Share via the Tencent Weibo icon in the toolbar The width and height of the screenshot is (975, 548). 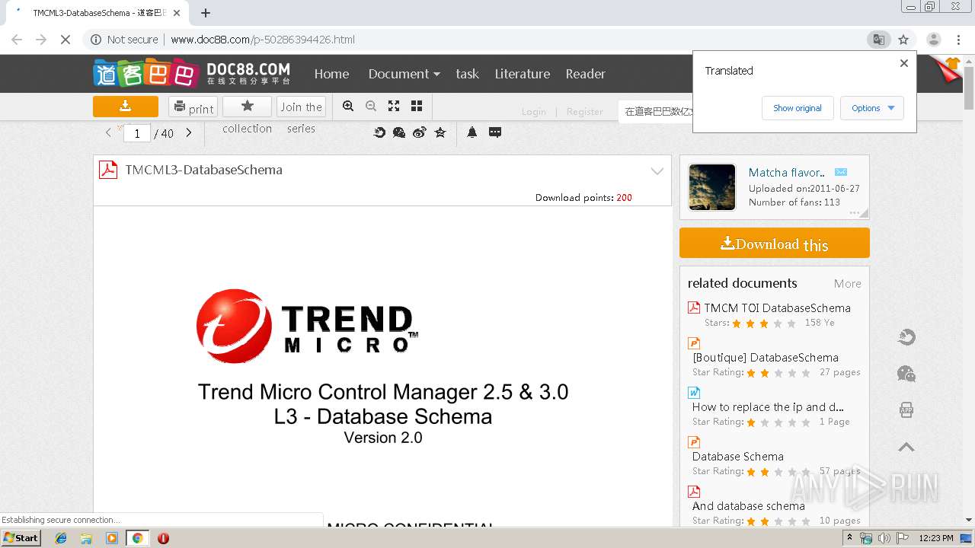pos(379,132)
